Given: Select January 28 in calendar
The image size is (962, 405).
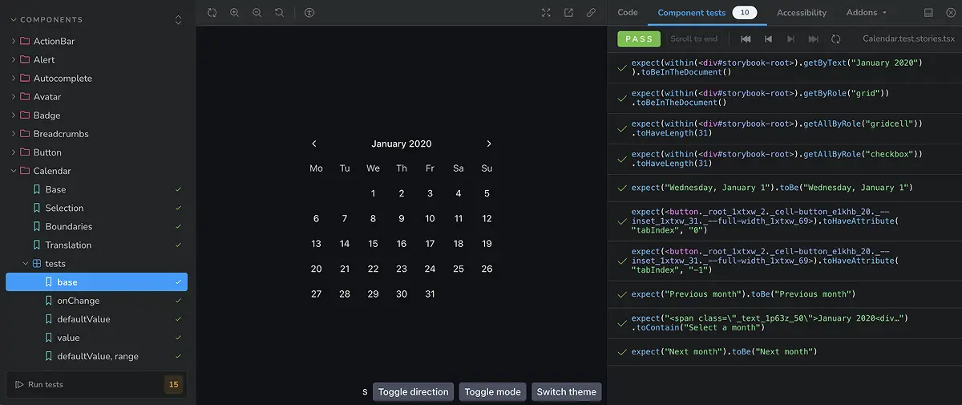Looking at the screenshot, I should tap(345, 294).
